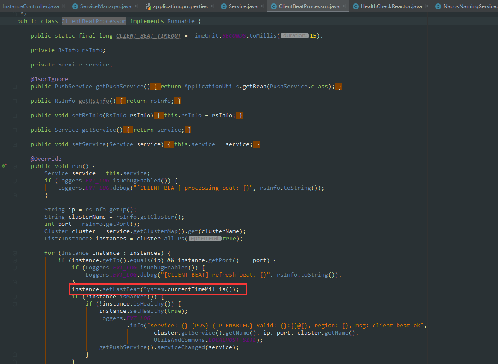Viewport: 498px width, 364px height.
Task: Open the HealthCheckReactor.java tab
Action: (391, 6)
